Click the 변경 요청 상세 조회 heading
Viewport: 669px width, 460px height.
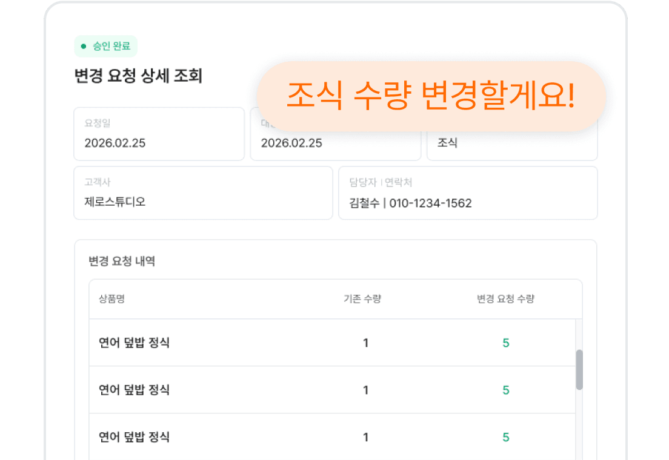coord(138,76)
